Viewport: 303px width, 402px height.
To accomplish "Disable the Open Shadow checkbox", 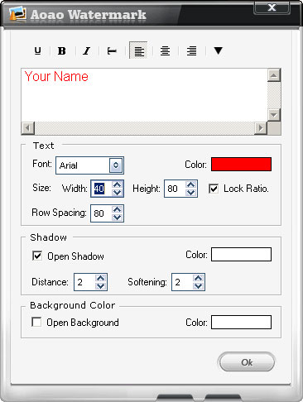I will pos(37,256).
